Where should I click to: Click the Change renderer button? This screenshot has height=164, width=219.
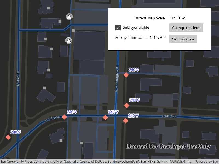click(186, 28)
